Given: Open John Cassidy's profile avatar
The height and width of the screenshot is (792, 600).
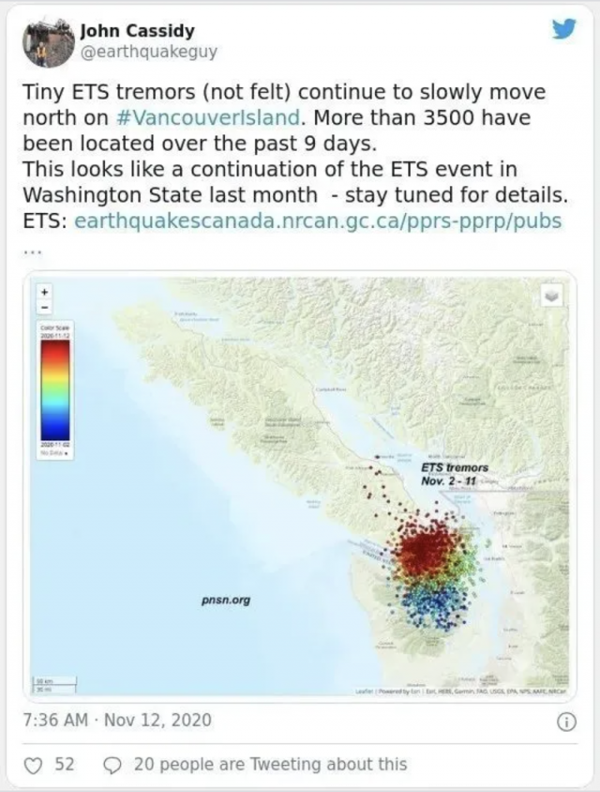Looking at the screenshot, I should click(46, 44).
